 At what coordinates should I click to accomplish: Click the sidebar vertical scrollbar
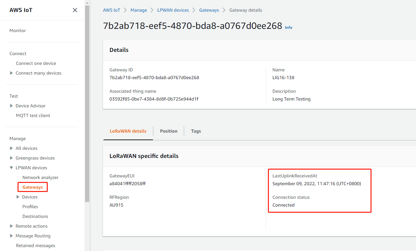pyautogui.click(x=87, y=104)
